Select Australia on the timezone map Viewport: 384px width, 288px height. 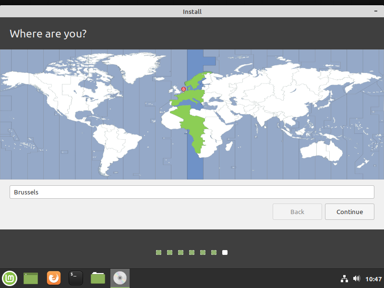click(x=321, y=150)
